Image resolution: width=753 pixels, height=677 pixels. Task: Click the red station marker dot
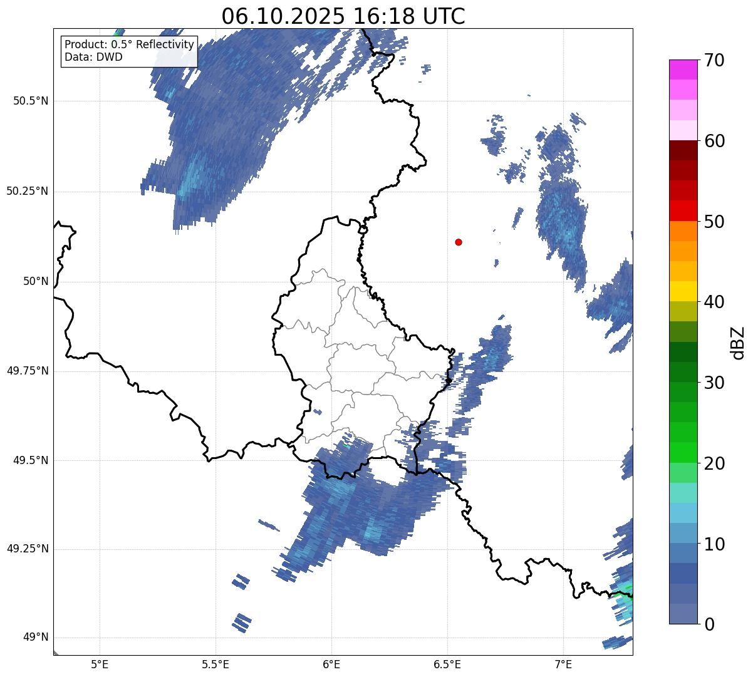459,242
